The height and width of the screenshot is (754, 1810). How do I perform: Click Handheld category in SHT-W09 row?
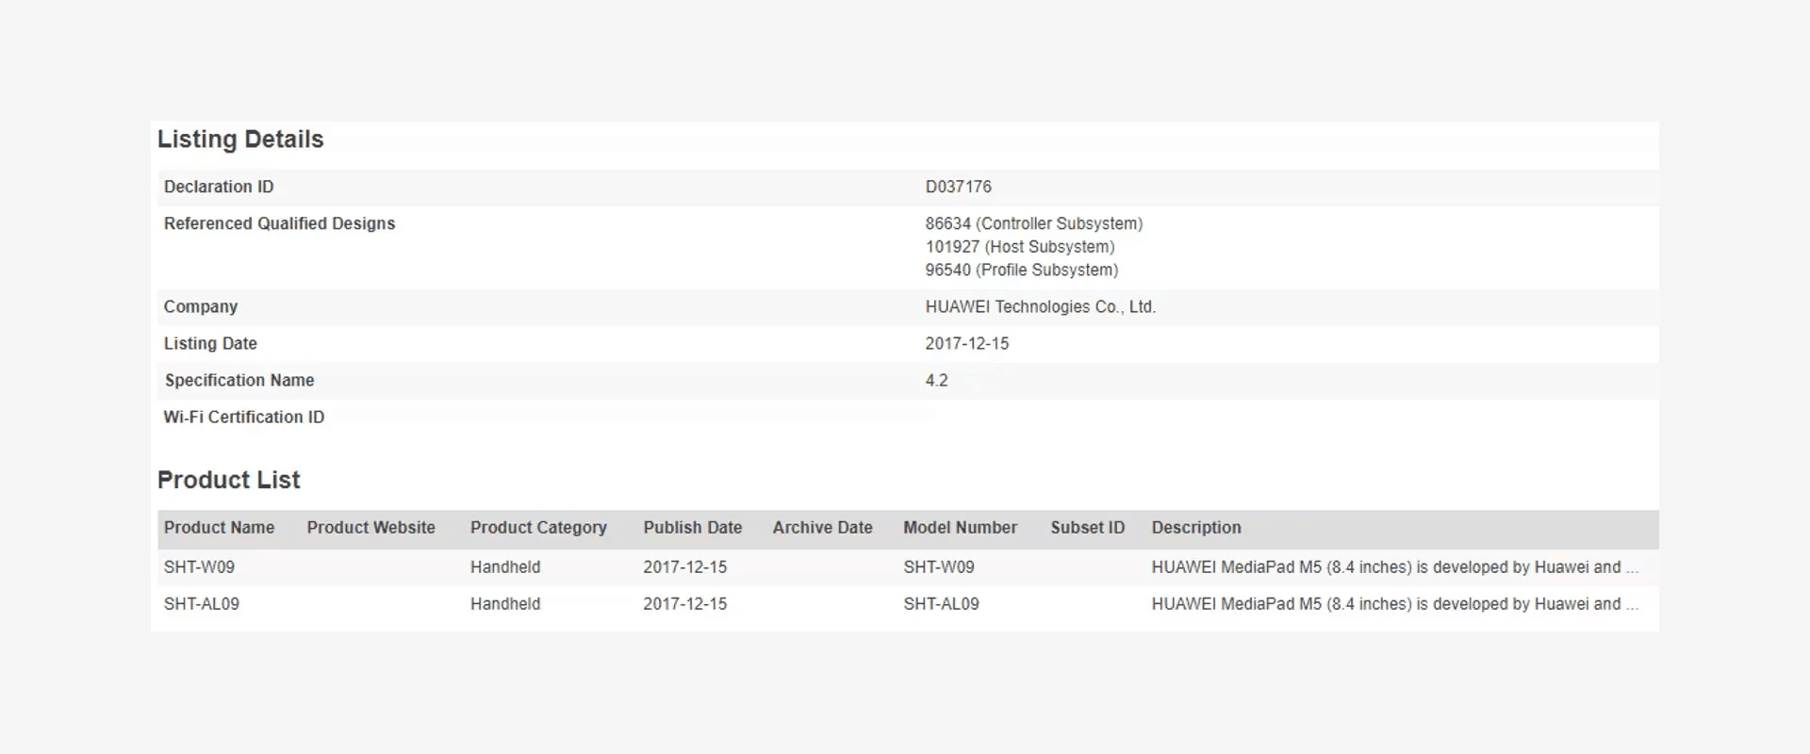(x=505, y=567)
